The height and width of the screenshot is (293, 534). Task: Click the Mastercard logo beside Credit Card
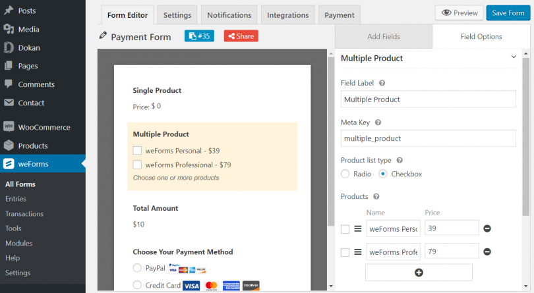point(212,286)
